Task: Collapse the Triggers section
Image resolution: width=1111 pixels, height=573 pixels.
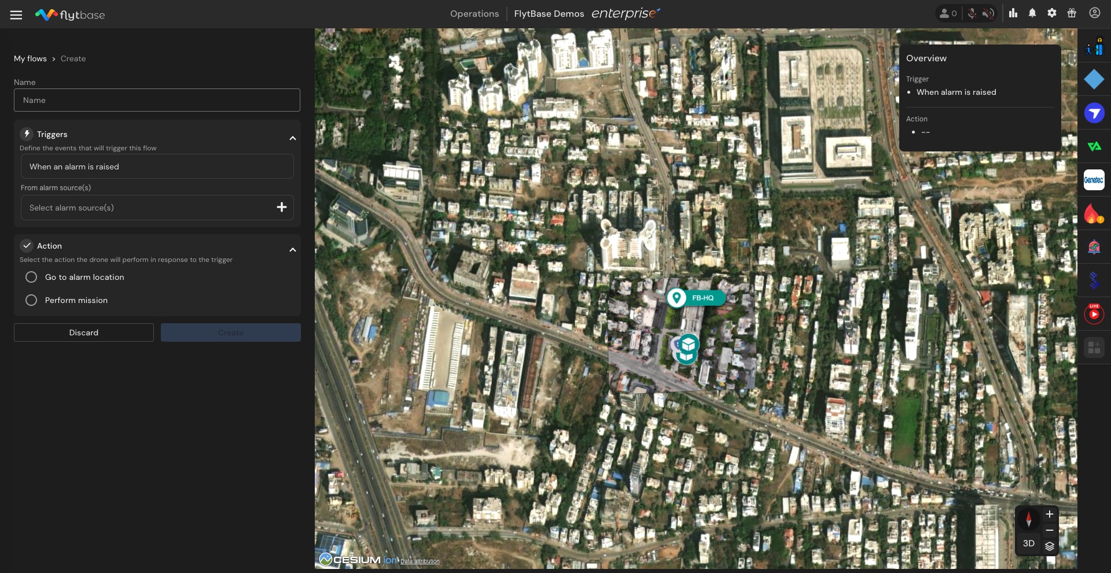Action: [x=293, y=138]
